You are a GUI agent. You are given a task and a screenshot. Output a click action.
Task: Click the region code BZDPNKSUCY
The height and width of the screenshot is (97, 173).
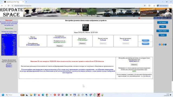(x=134, y=61)
